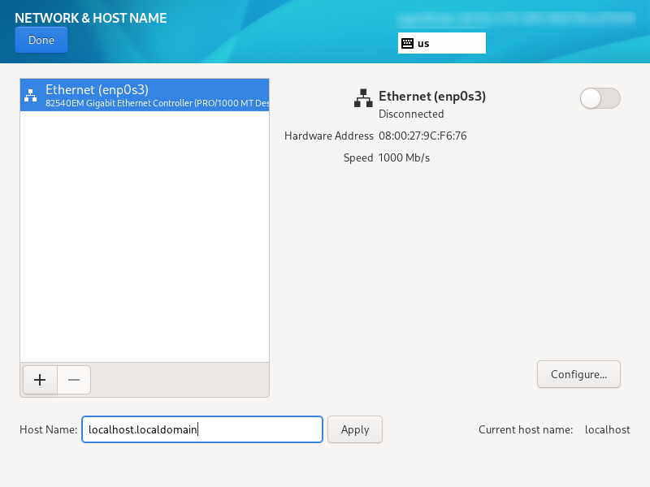The image size is (650, 487).
Task: Click the NETWORK & HOST NAME title
Action: [91, 18]
